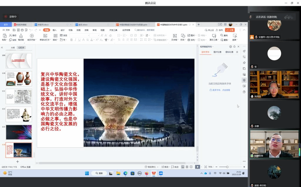Click the Fit-to-window zoom icon
301x187 pixels.
point(205,167)
